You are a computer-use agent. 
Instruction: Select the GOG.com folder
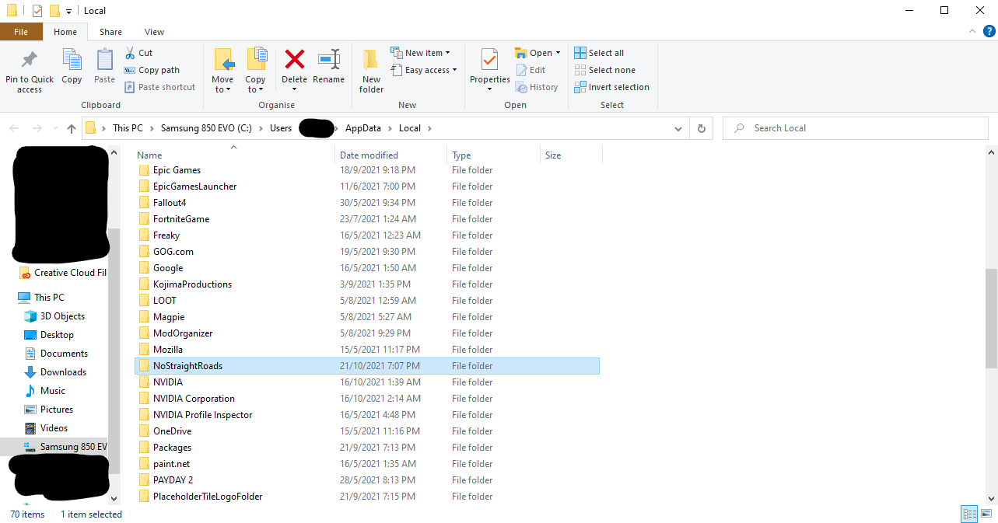pos(367,252)
